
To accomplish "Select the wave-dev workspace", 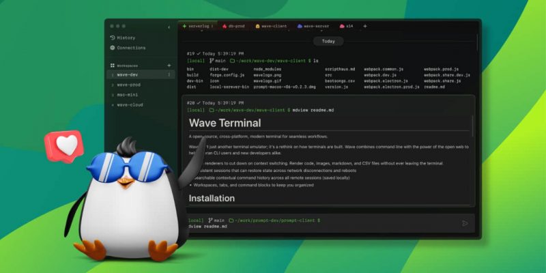I will point(141,74).
